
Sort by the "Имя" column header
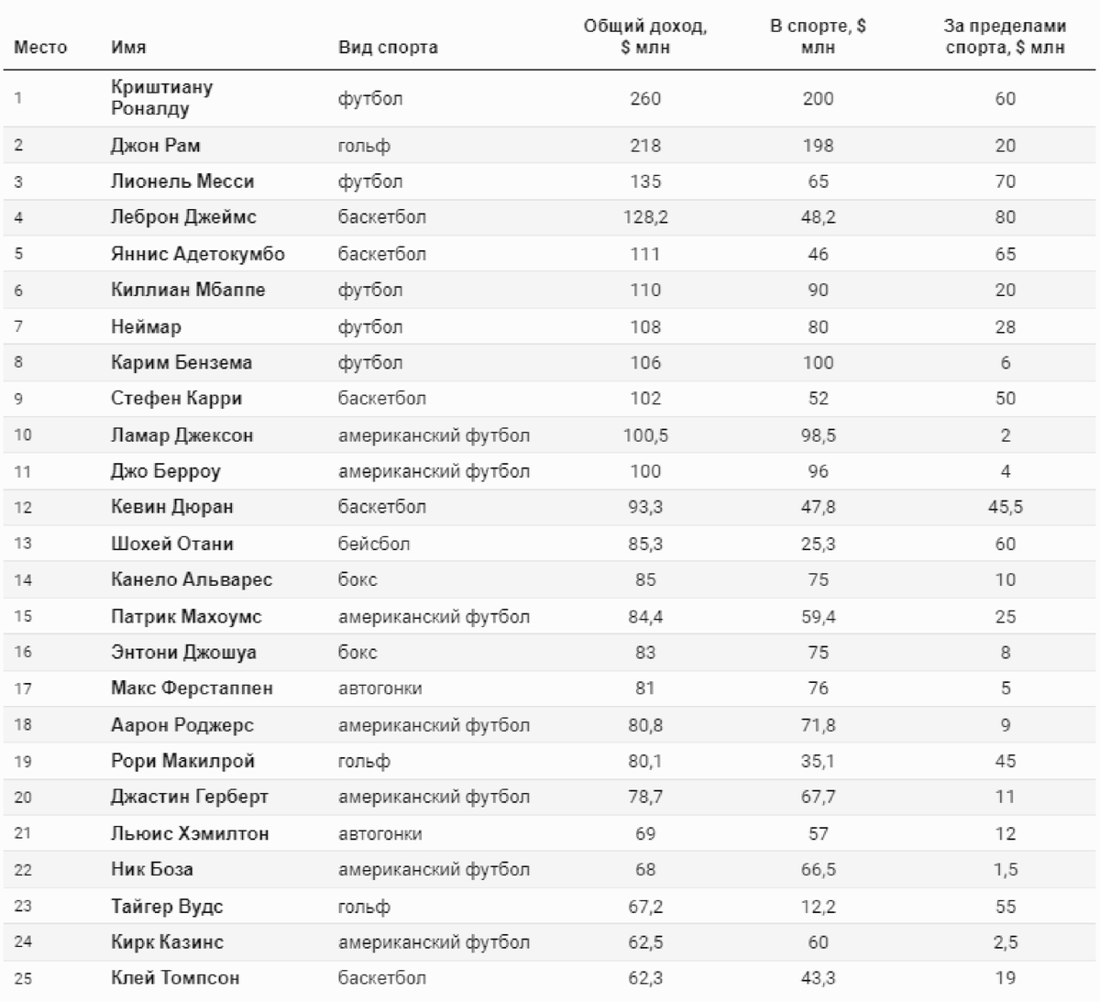pyautogui.click(x=128, y=48)
